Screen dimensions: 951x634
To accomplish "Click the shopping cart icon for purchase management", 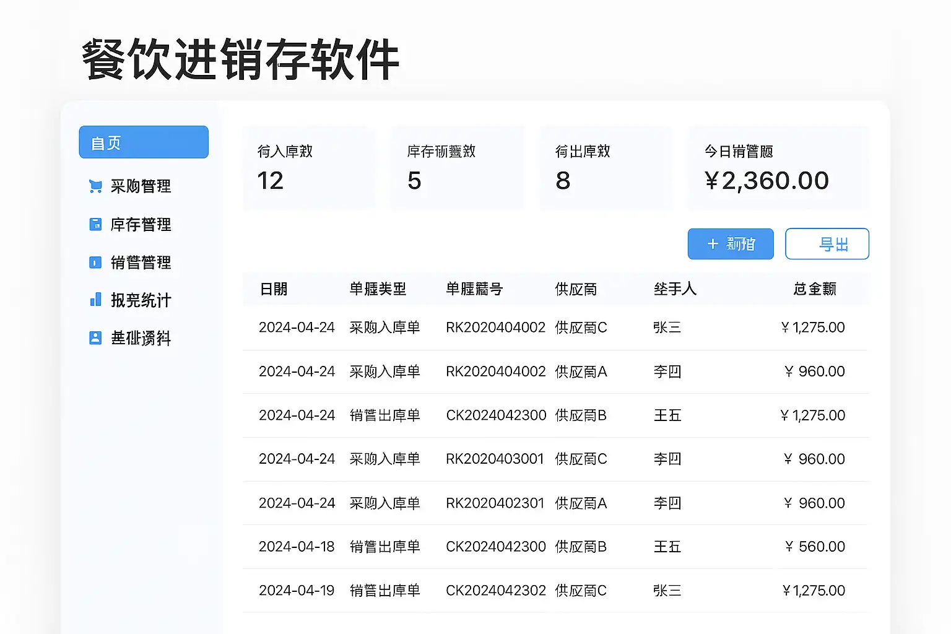I will 95,186.
